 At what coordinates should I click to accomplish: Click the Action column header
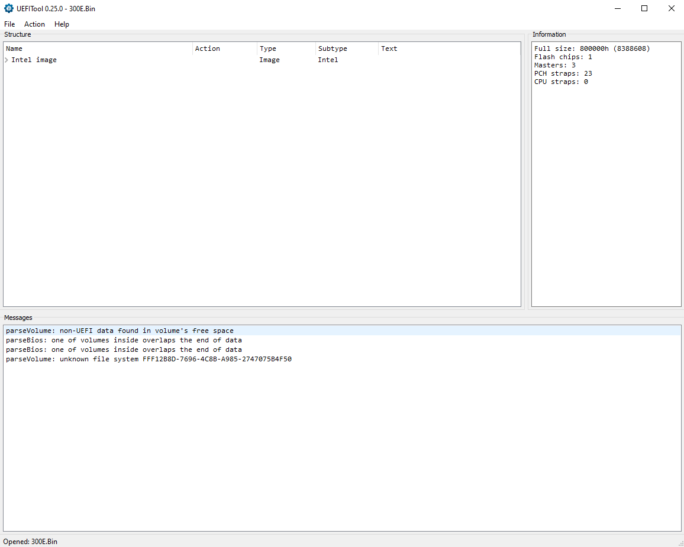[x=225, y=48]
